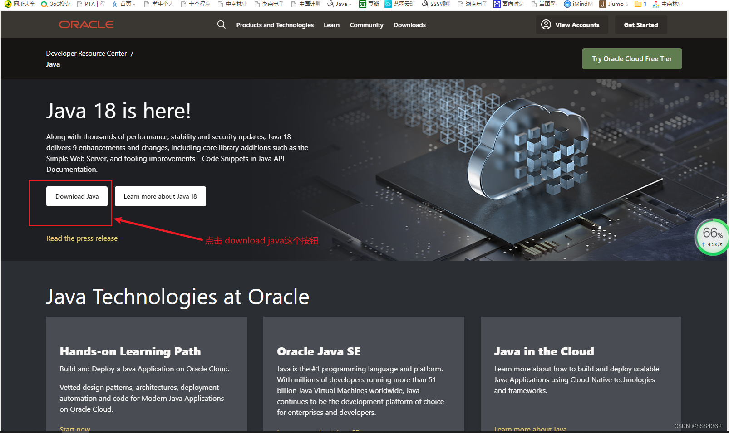Click the search magnifier icon in Oracle header

[x=222, y=24]
